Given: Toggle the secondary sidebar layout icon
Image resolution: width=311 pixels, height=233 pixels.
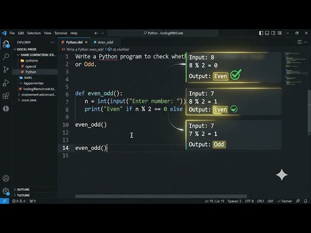Looking at the screenshot, I should click(x=273, y=33).
